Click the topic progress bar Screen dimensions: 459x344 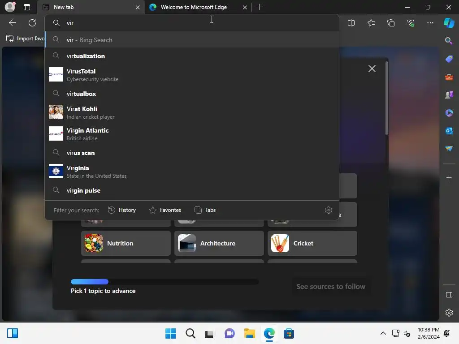point(165,282)
